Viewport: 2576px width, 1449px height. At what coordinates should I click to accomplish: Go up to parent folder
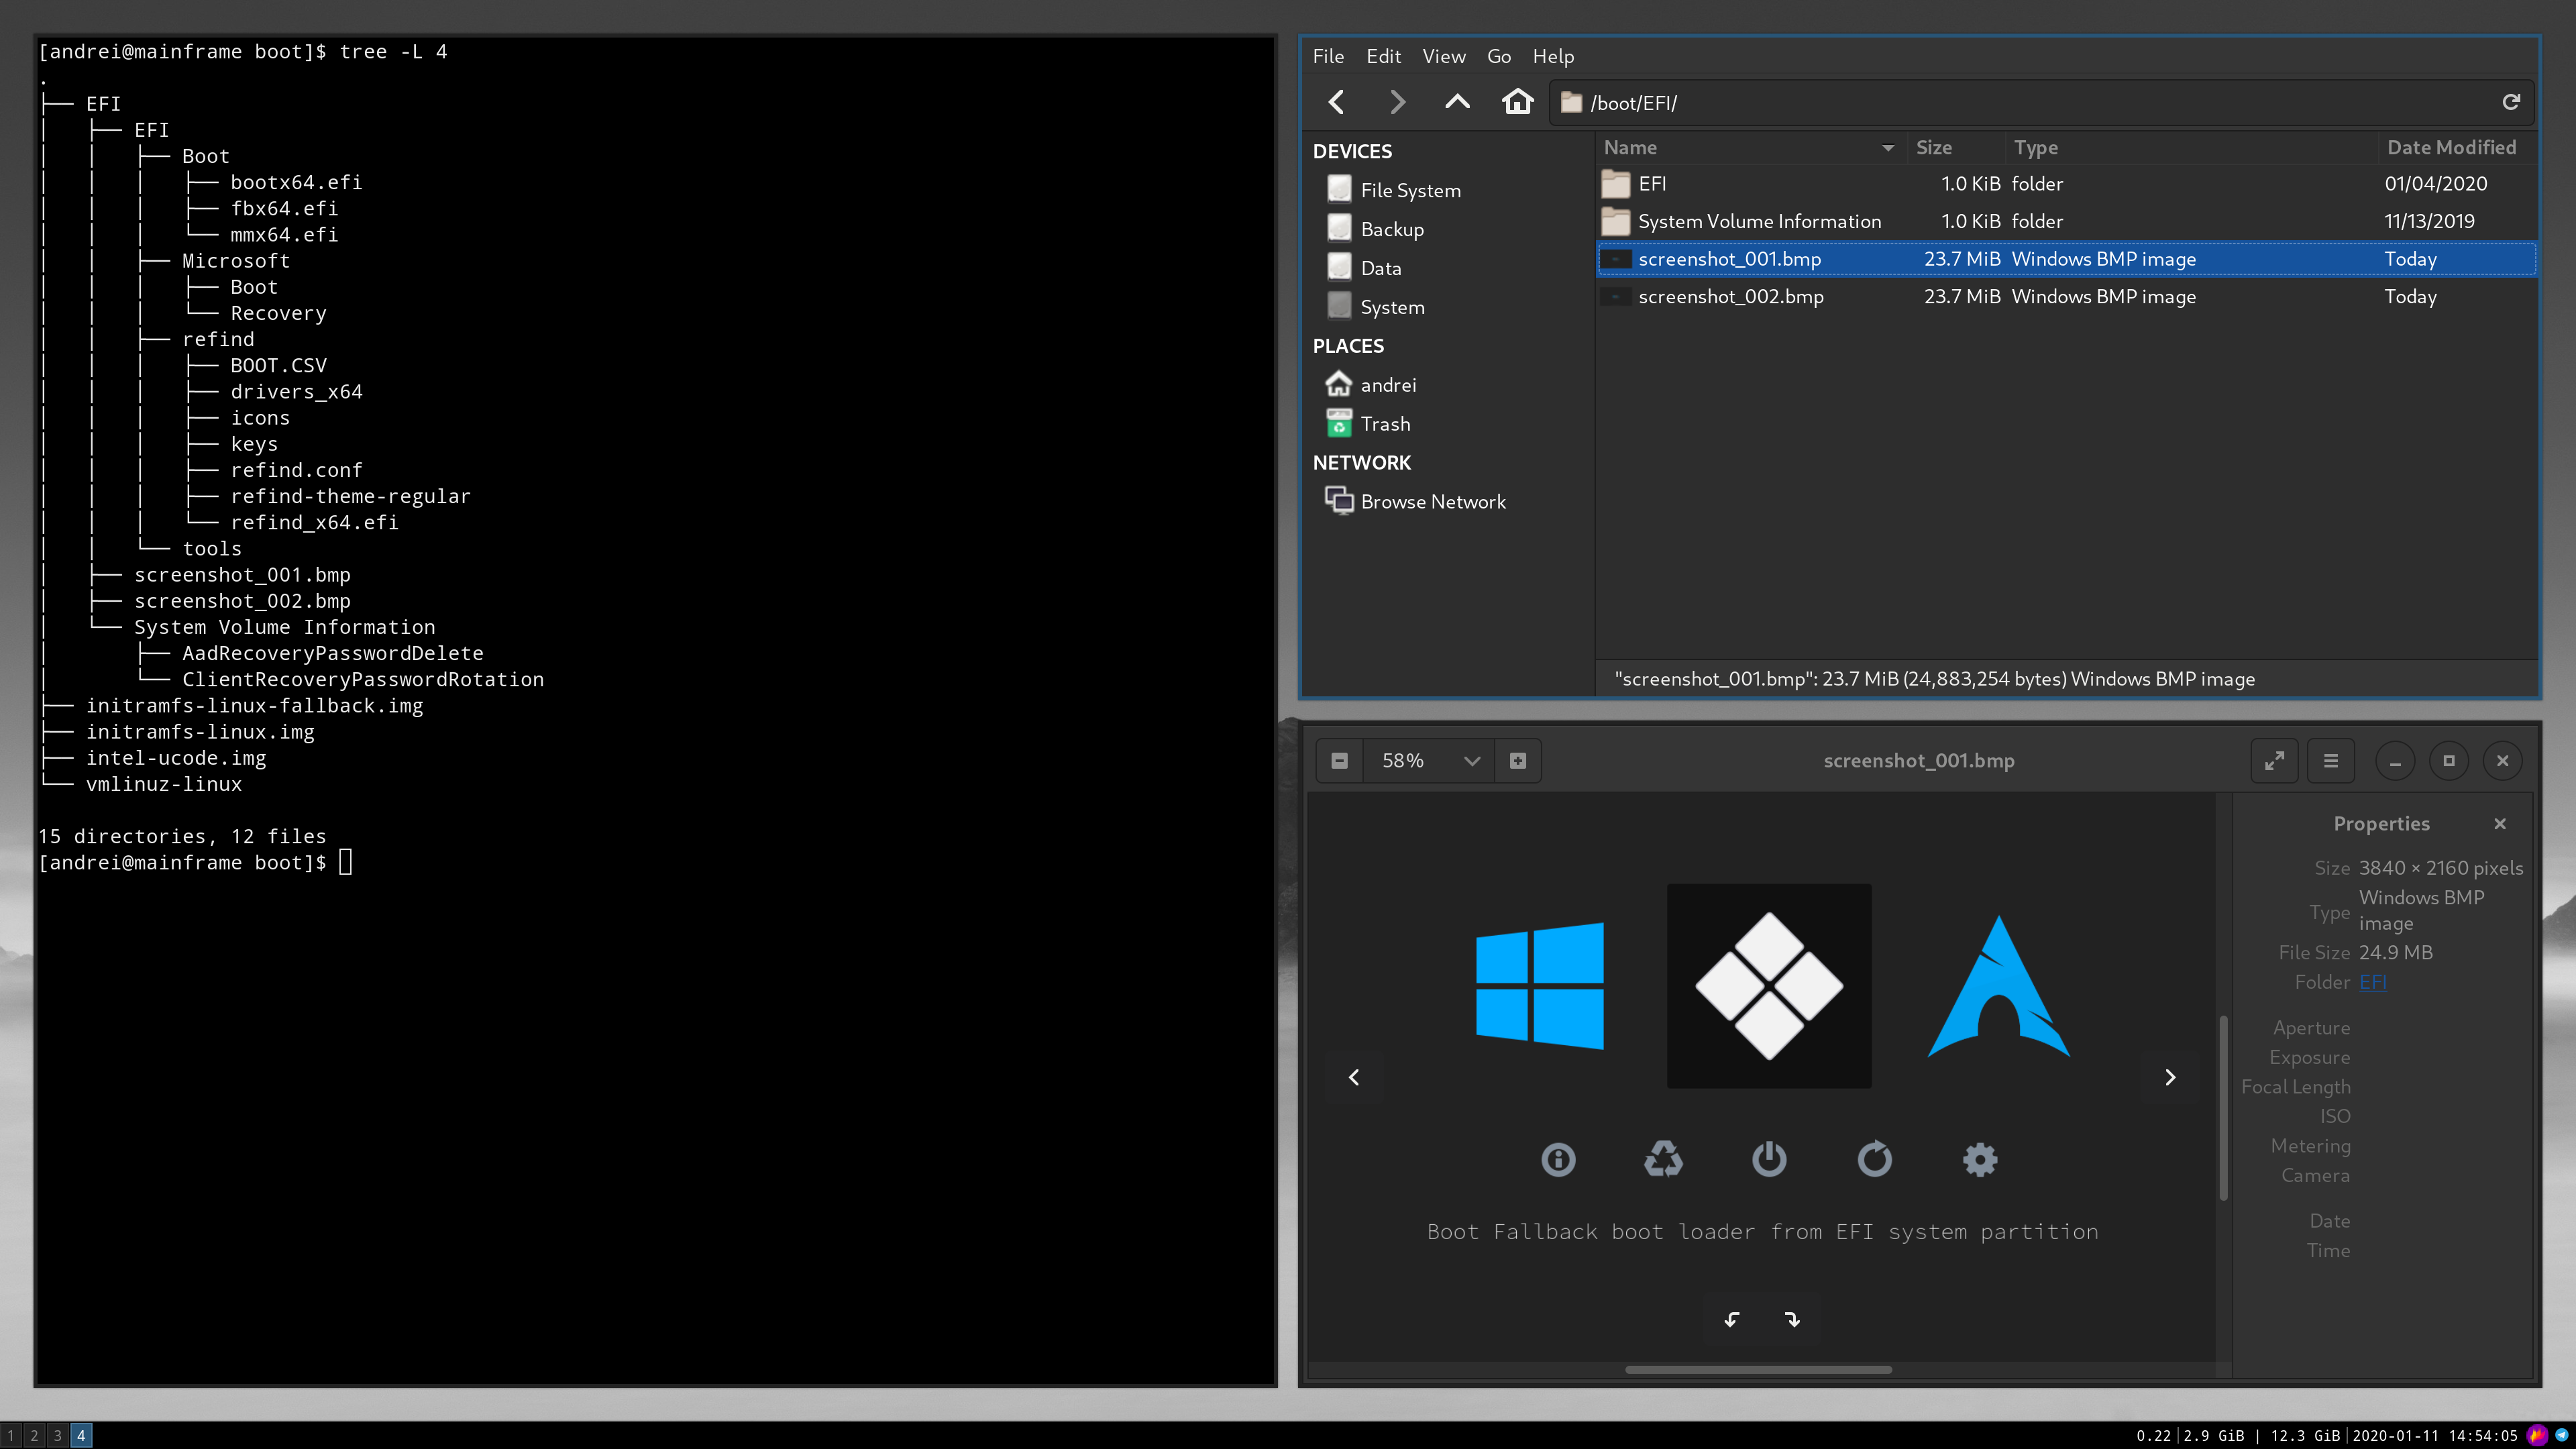[1457, 102]
